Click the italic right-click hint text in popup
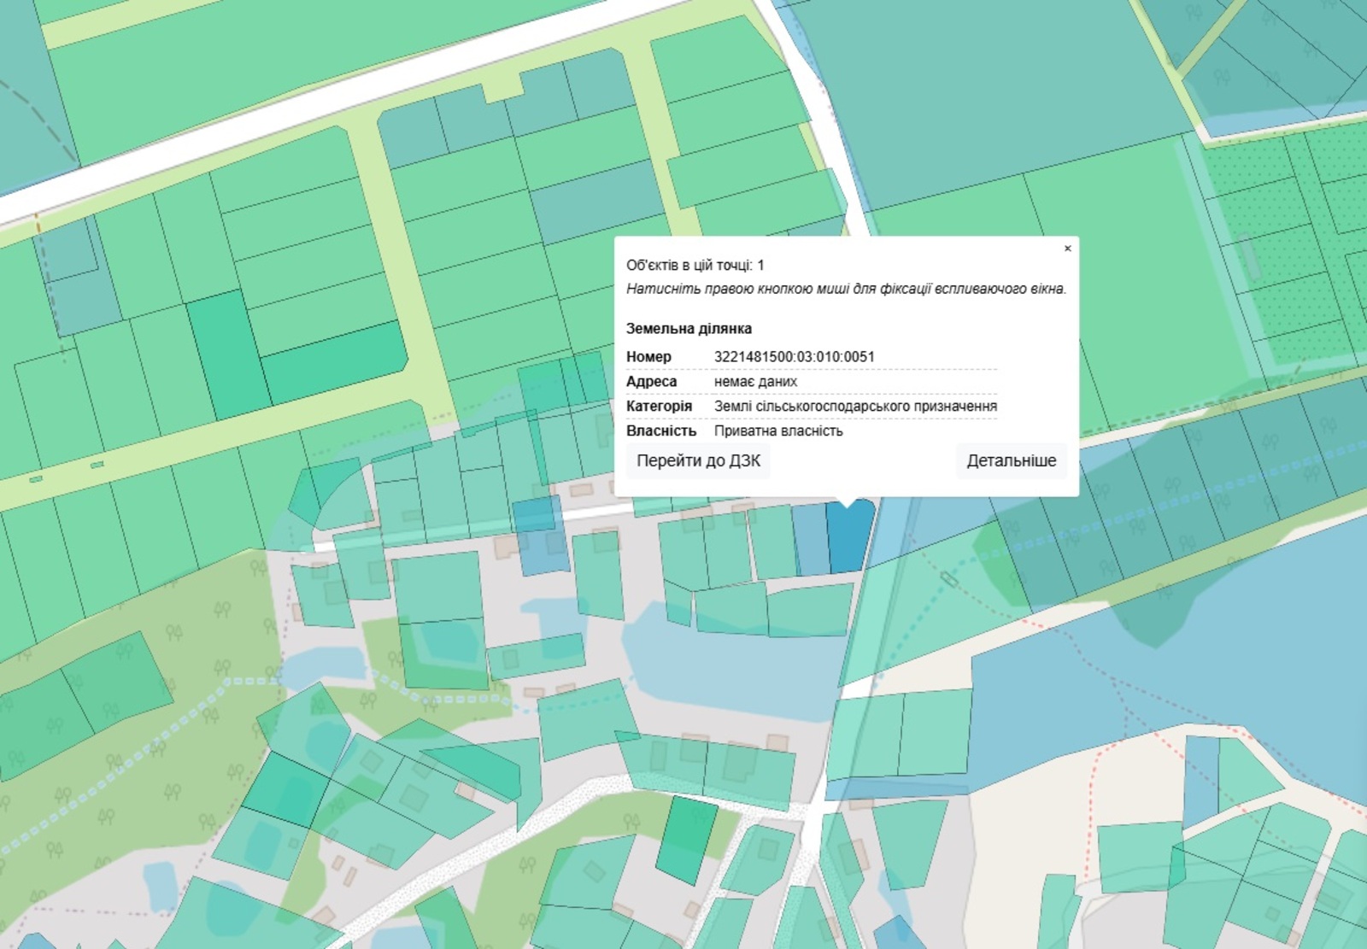Viewport: 1367px width, 949px height. 846,289
